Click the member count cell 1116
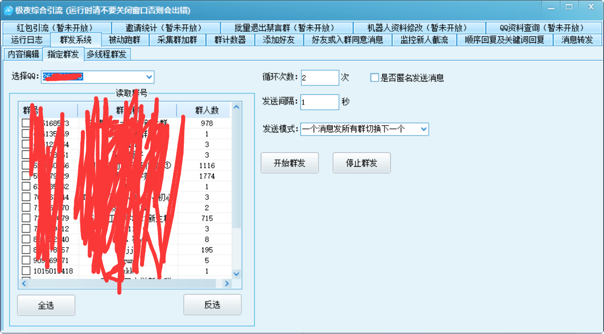 [207, 166]
